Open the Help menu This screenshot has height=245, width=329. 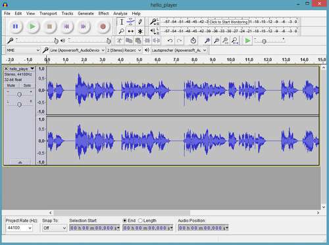(x=136, y=14)
